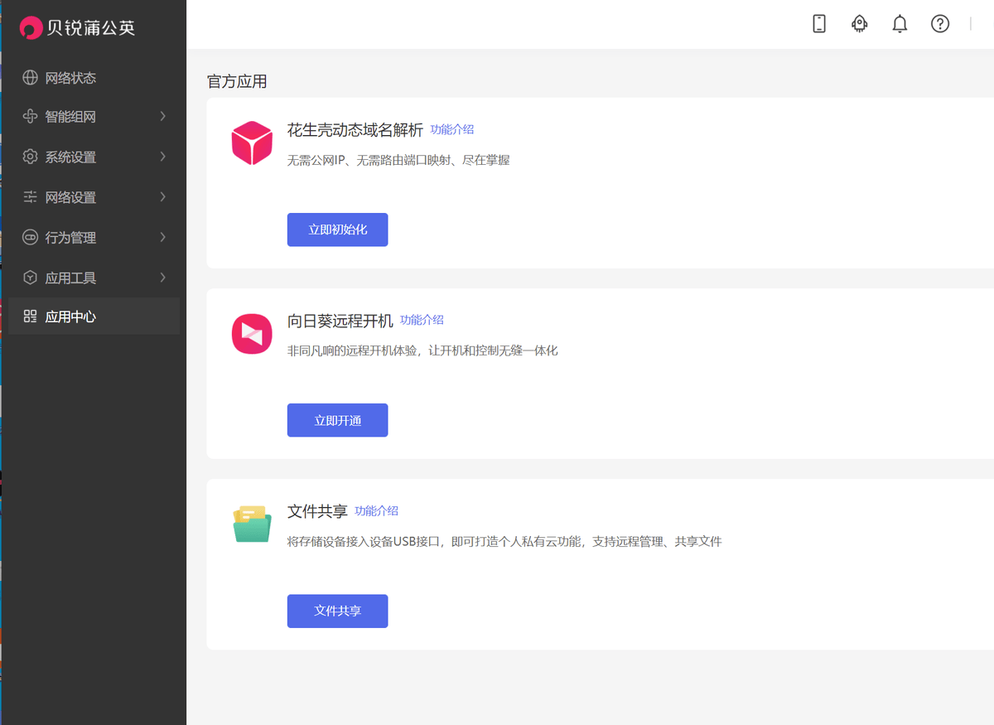This screenshot has width=994, height=725.
Task: Expand the 系统设置 chevron
Action: 162,157
